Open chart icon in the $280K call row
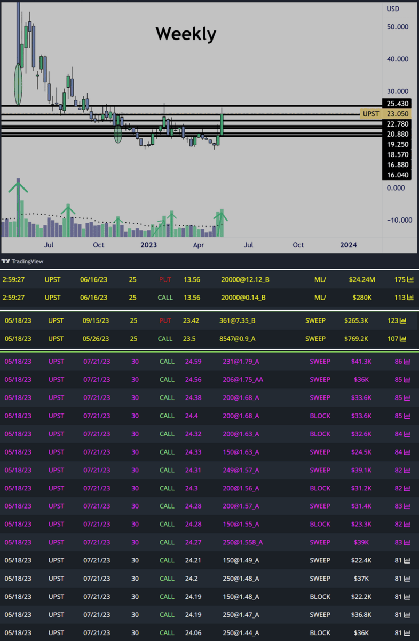419x641 pixels. click(x=410, y=298)
